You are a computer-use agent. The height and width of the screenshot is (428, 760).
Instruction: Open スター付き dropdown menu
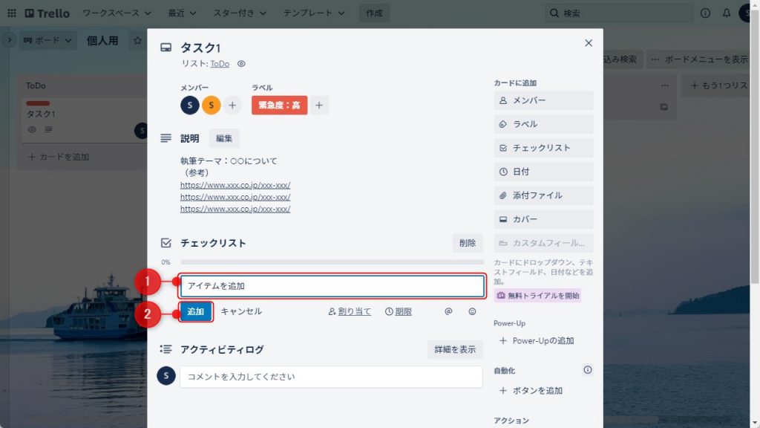click(x=240, y=13)
